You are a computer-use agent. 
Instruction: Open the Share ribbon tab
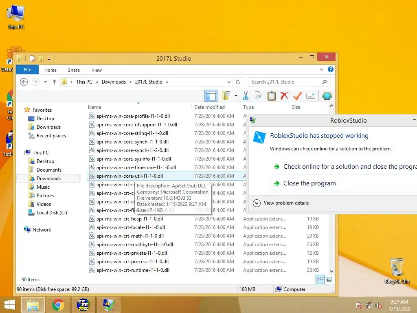pyautogui.click(x=74, y=70)
